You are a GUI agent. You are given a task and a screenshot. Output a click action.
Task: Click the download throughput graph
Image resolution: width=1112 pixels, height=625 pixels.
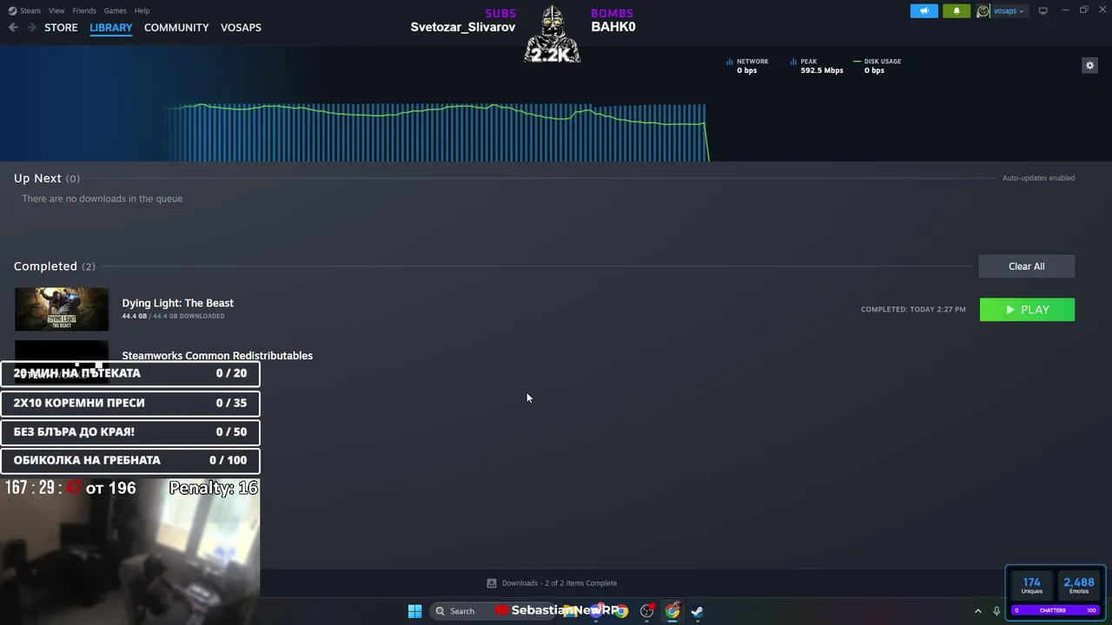(x=437, y=132)
